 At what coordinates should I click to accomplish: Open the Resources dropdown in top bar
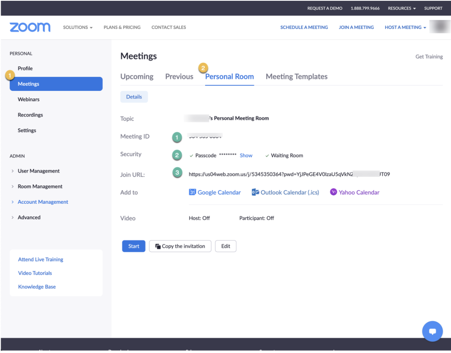[401, 8]
